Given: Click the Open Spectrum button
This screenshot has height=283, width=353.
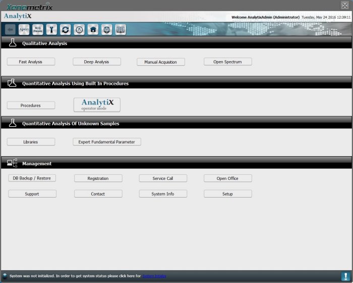Looking at the screenshot, I should click(x=227, y=62).
